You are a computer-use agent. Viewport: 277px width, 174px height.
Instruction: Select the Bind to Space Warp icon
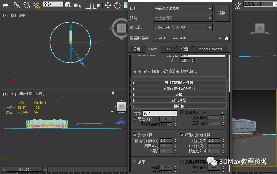(36, 5)
